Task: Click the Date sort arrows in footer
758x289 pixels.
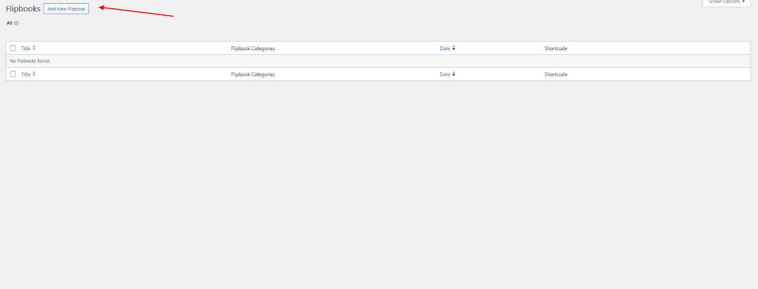Action: (x=454, y=74)
